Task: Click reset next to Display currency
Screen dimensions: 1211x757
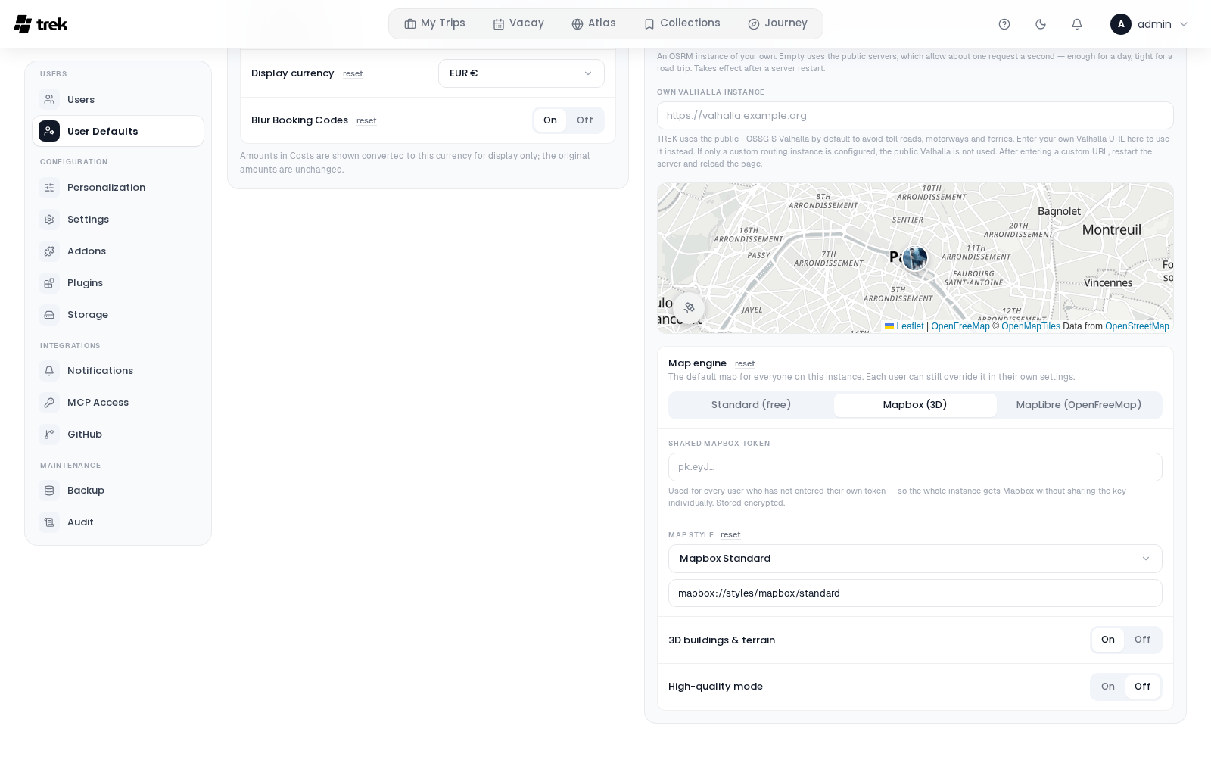Action: pos(353,74)
